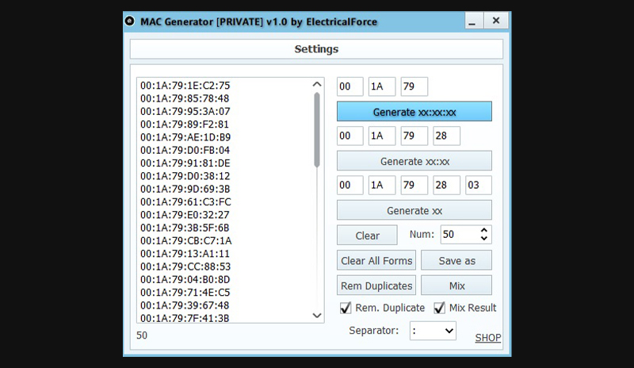
Task: Toggle the Rem. Duplicate checkbox
Action: point(346,308)
